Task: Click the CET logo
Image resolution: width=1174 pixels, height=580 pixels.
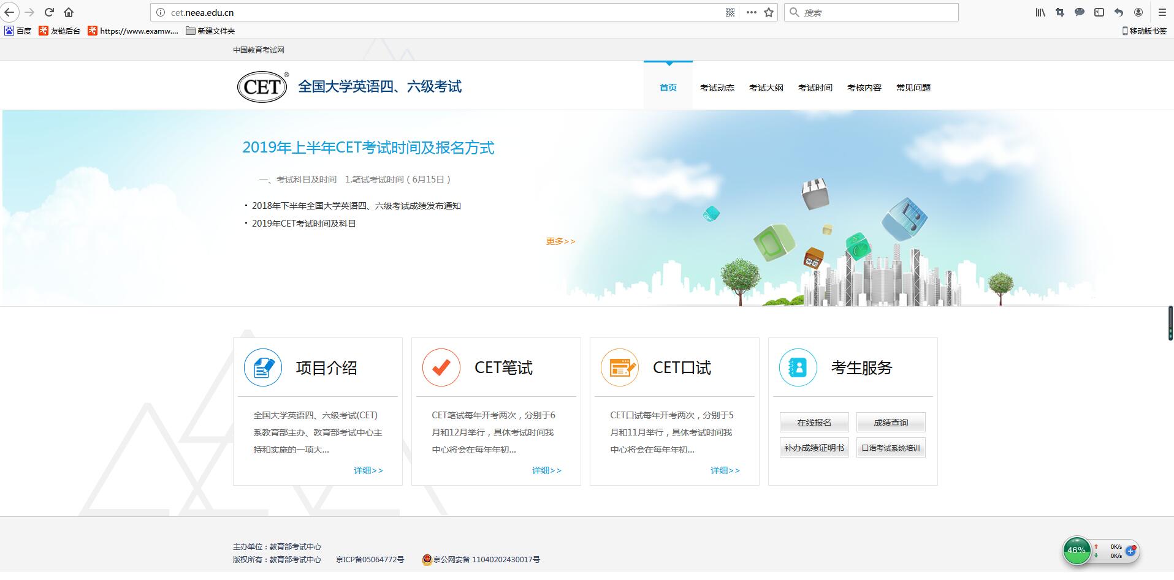Action: pyautogui.click(x=262, y=86)
